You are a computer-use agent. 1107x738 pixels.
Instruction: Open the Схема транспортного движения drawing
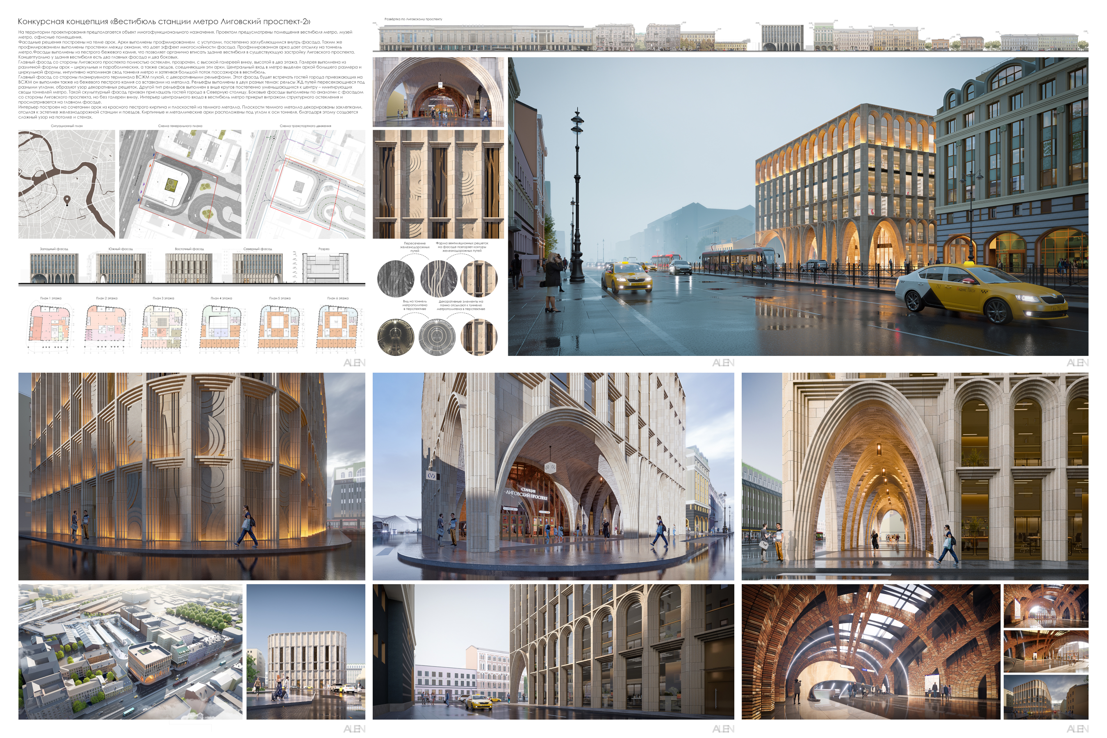[305, 184]
